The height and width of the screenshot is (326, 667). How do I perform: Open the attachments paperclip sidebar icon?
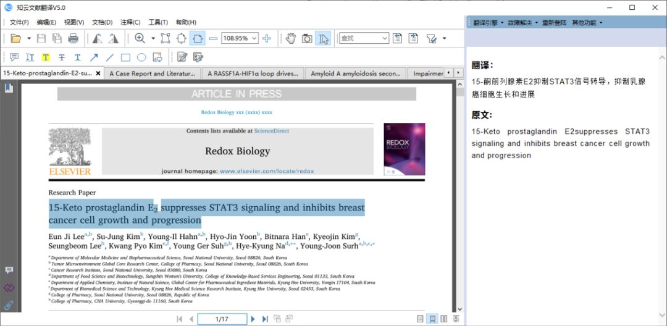pos(9,305)
